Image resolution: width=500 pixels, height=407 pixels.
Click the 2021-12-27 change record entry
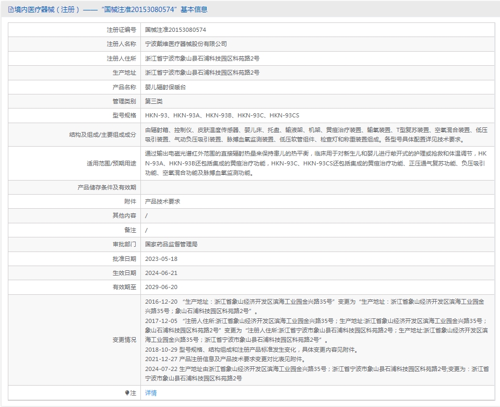click(x=226, y=359)
